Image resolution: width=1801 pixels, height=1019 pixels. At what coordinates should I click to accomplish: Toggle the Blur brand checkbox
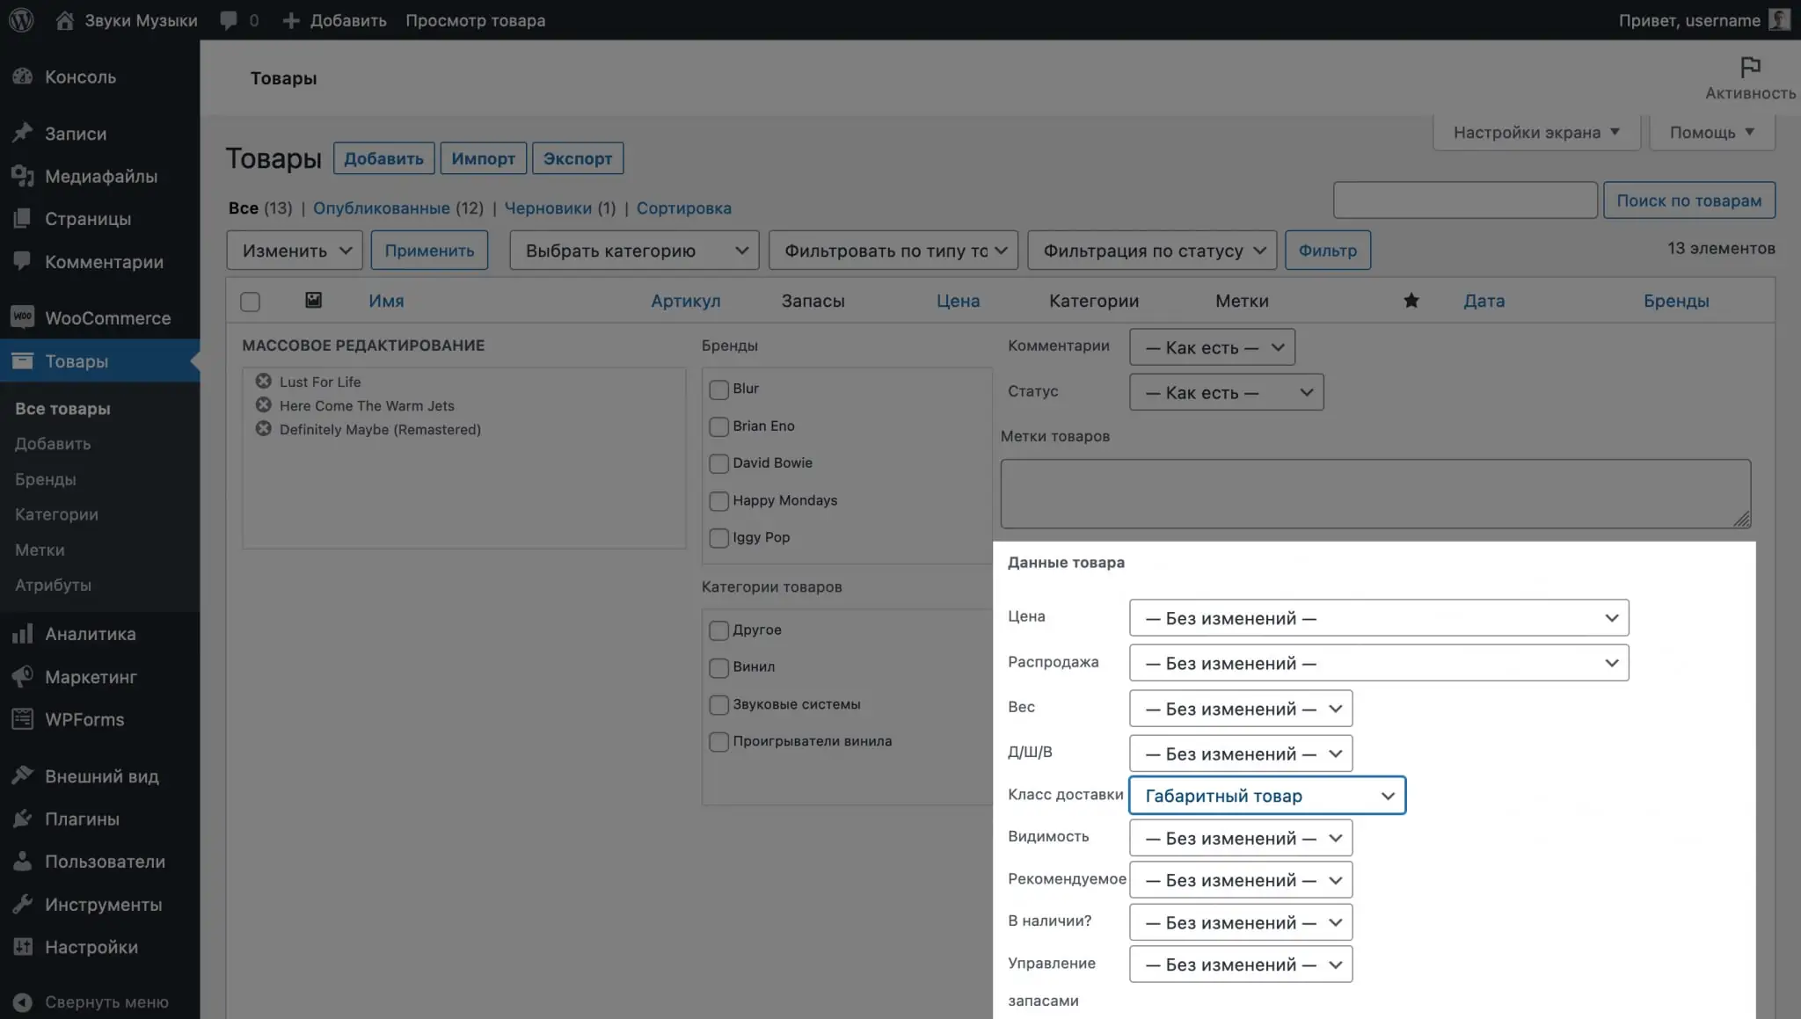point(716,389)
